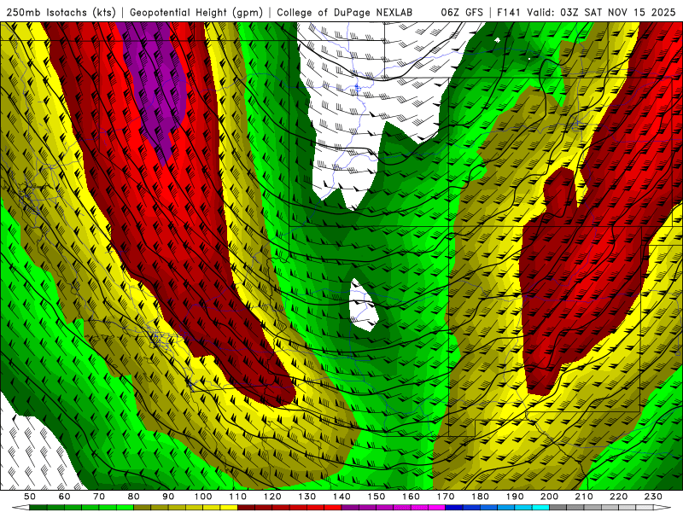Click the left arrow end of the colorbar

(x=20, y=507)
